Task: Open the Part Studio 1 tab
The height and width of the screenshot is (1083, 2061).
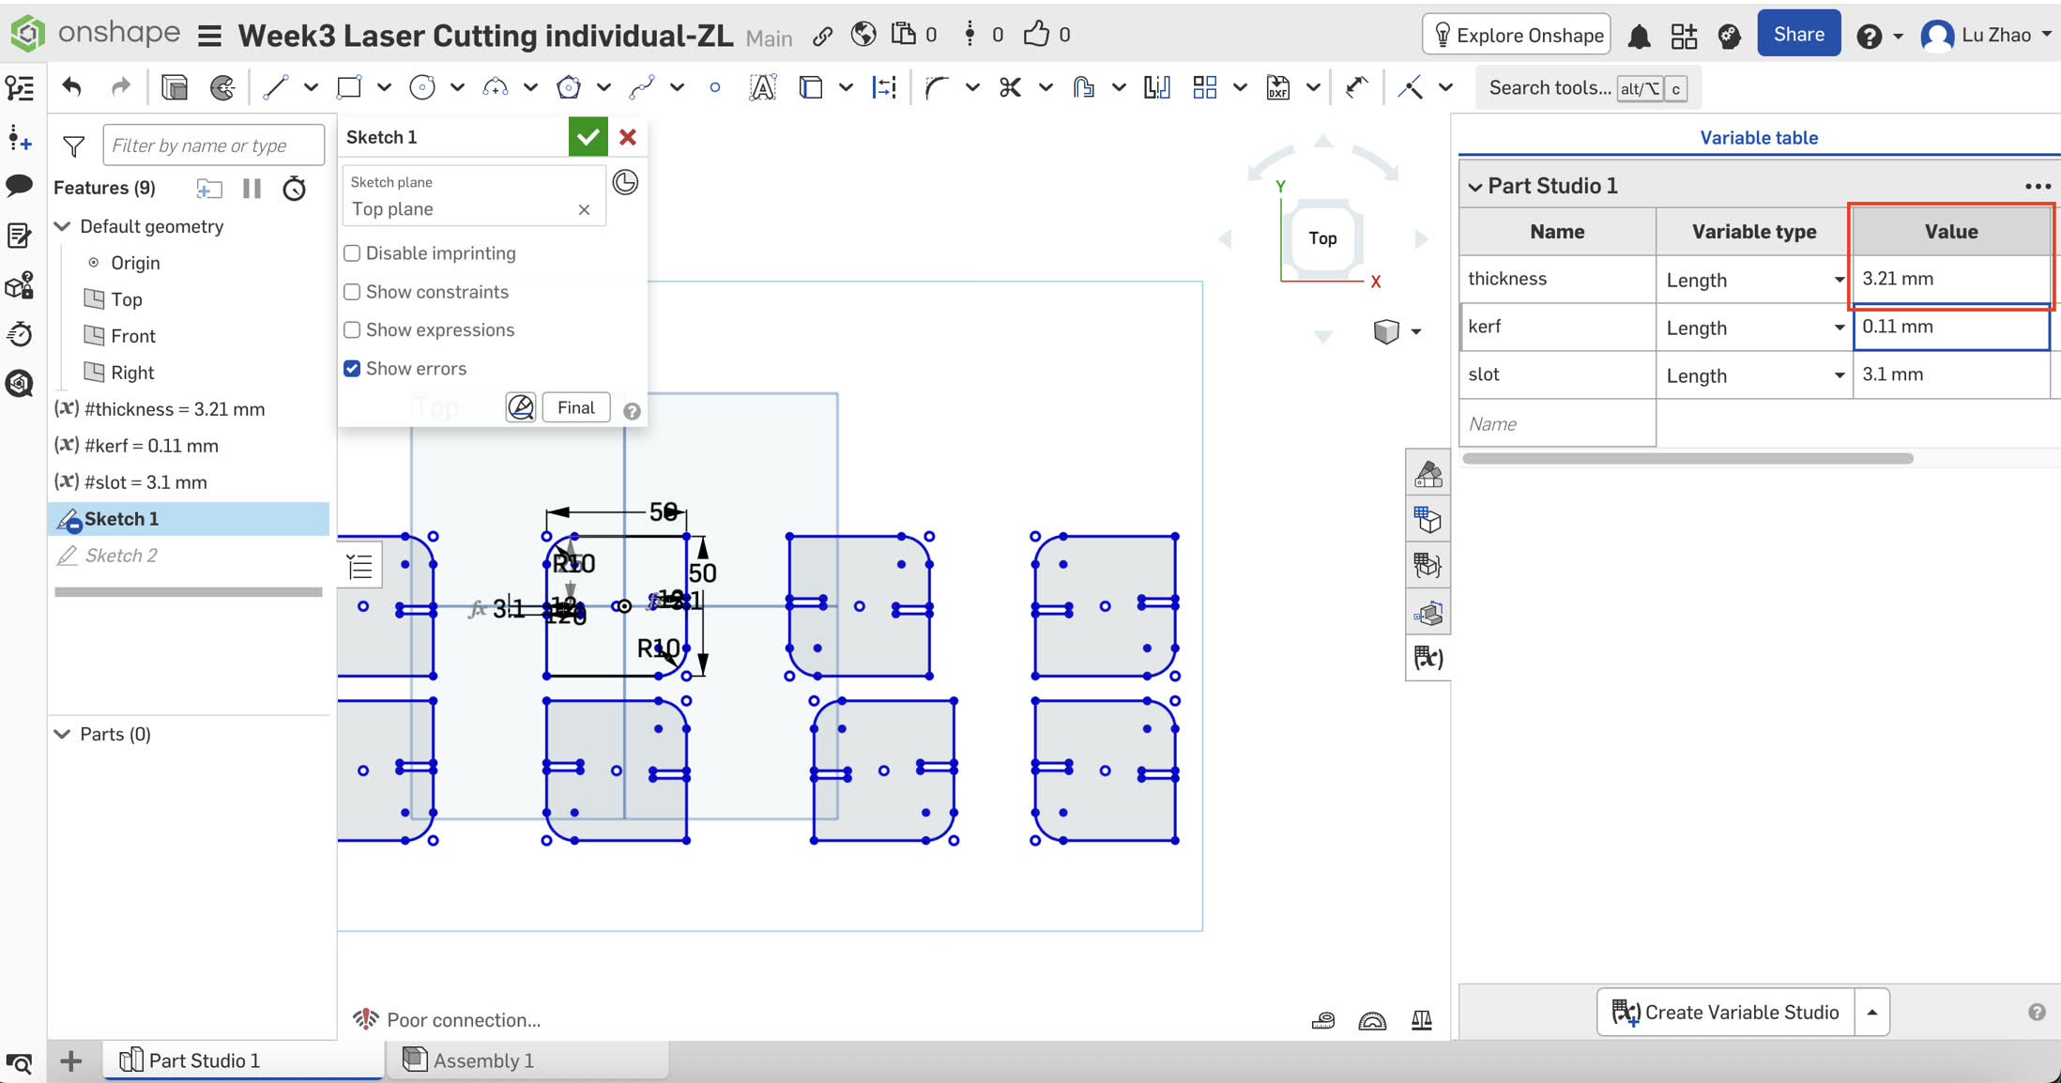Action: (203, 1060)
